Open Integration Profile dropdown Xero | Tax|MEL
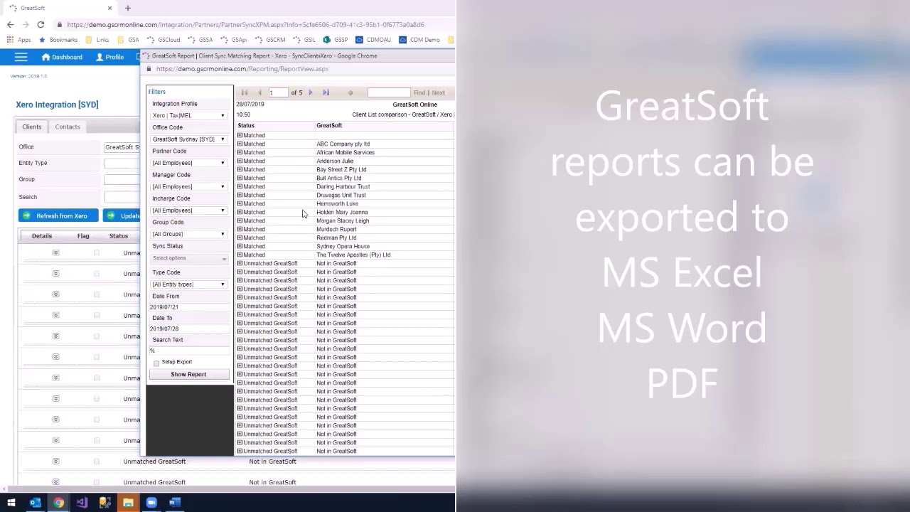 coord(188,115)
